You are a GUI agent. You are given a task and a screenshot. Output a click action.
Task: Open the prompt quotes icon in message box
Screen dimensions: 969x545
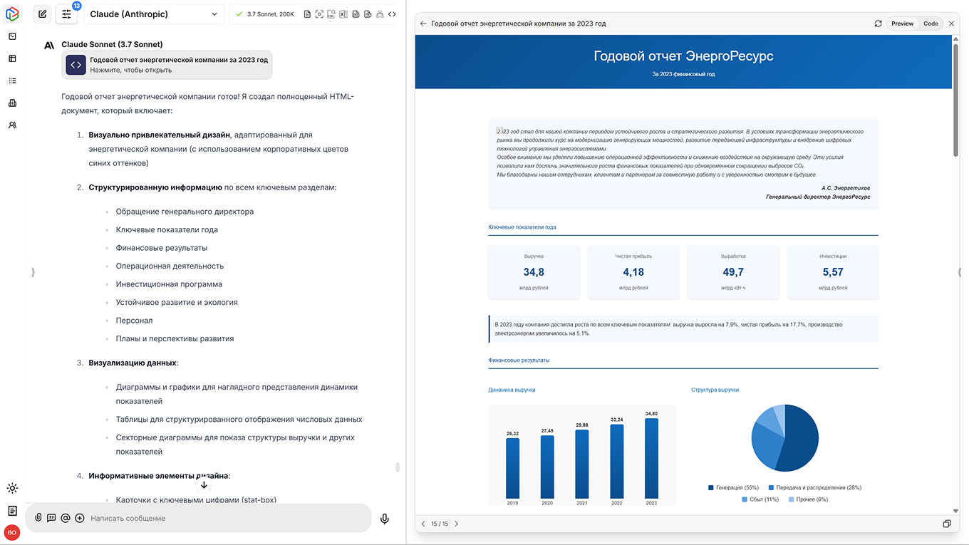coord(51,519)
